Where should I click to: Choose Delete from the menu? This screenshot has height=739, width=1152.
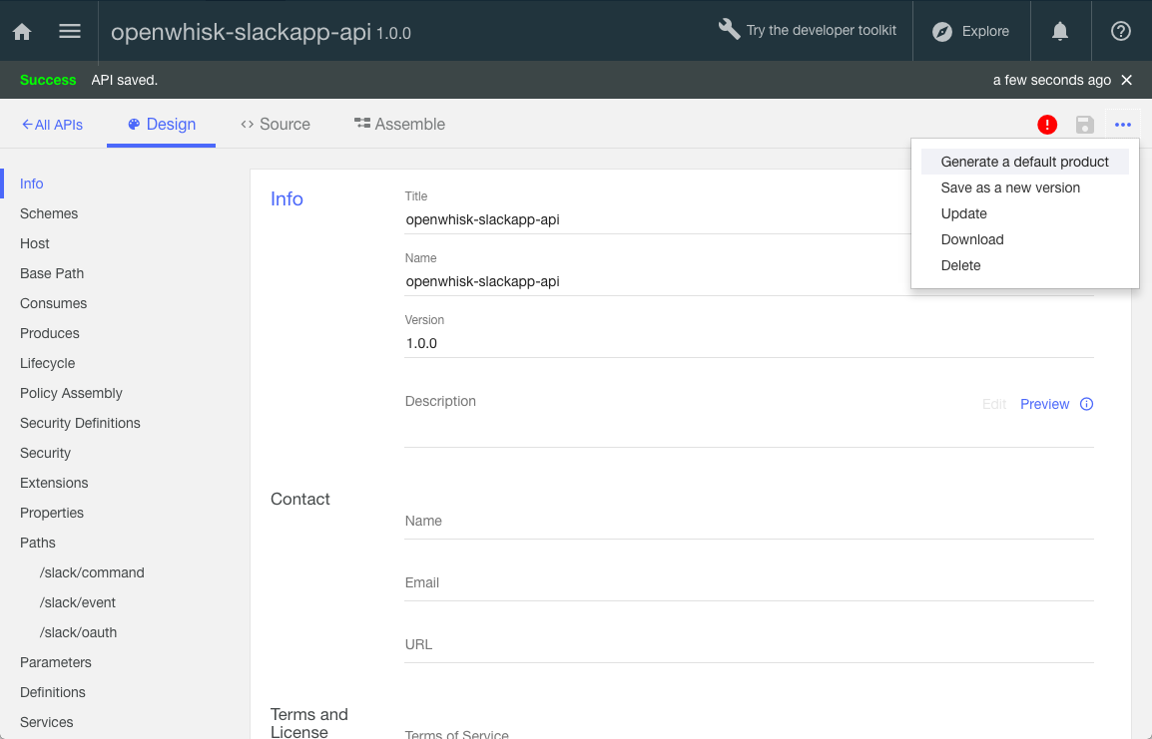pyautogui.click(x=1025, y=265)
